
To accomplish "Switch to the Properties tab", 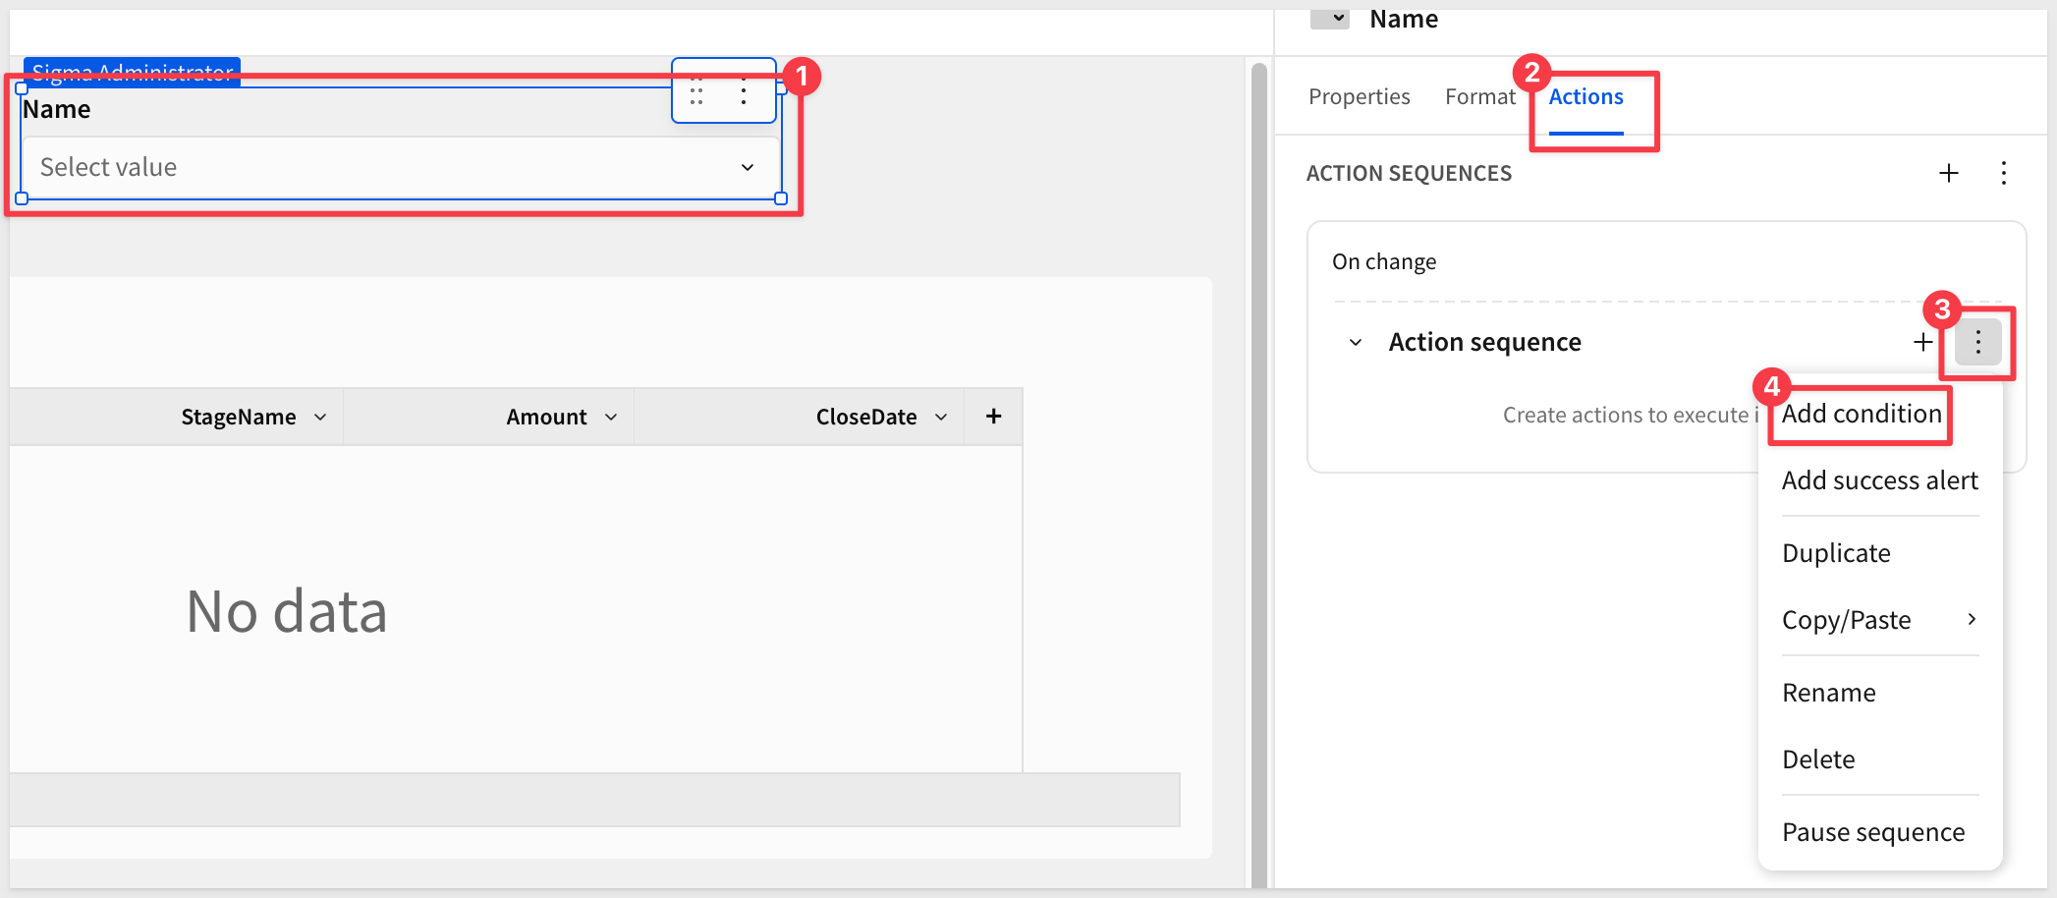I will coord(1359,97).
